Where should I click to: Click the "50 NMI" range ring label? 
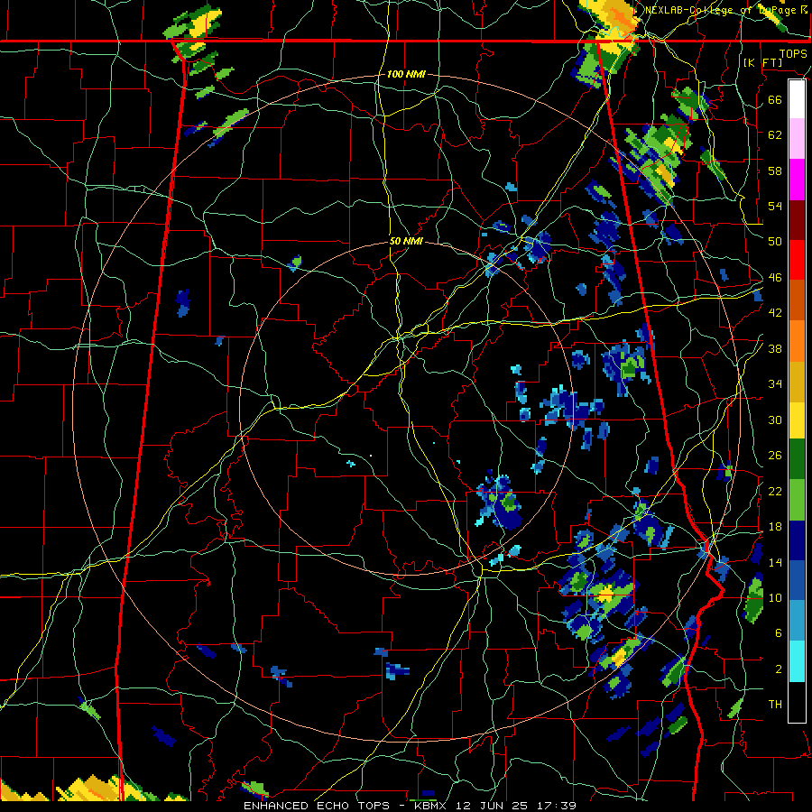coord(406,241)
